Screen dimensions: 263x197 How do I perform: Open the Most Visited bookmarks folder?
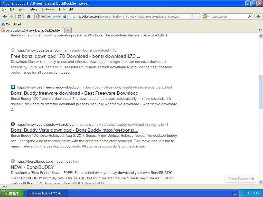coord(11,24)
